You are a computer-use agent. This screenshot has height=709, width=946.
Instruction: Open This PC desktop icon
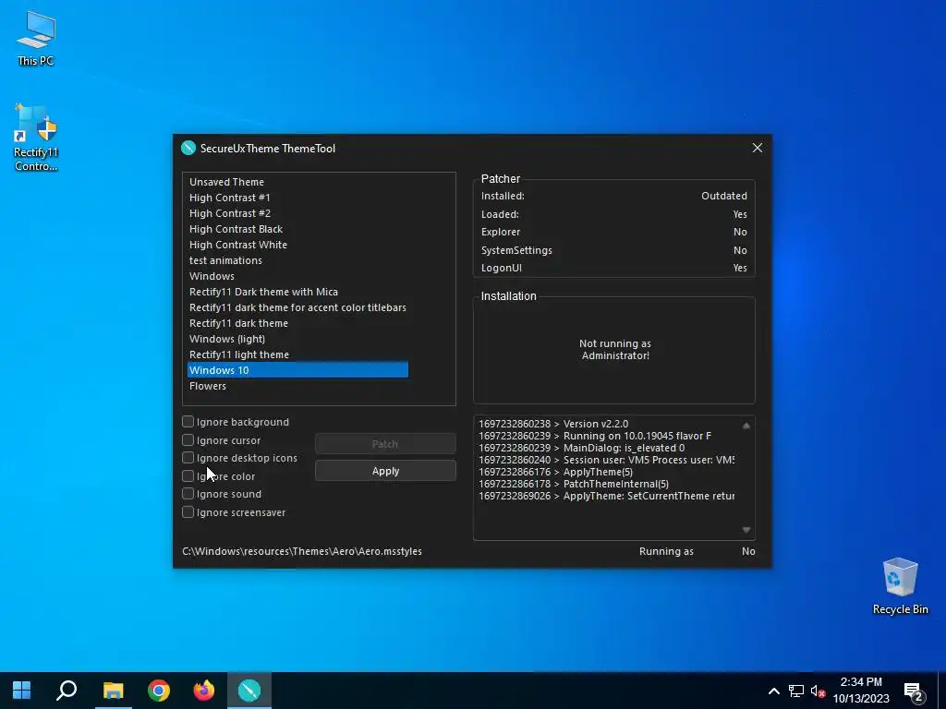point(36,38)
